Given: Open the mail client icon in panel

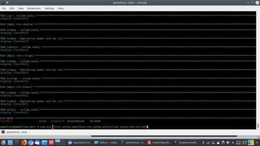Looking at the screenshot, I should tap(38, 142).
